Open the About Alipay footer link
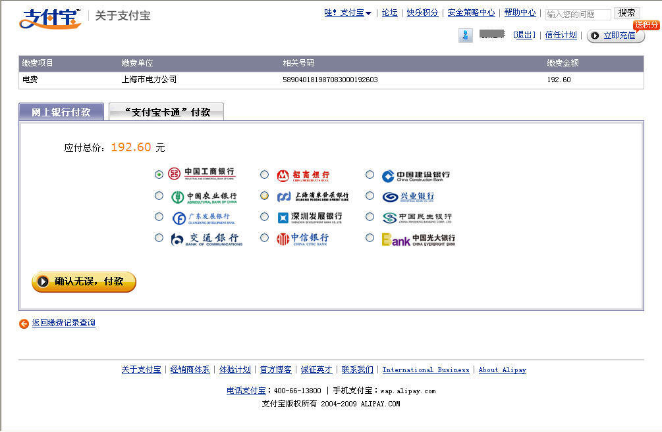This screenshot has height=432, width=662. 503,370
